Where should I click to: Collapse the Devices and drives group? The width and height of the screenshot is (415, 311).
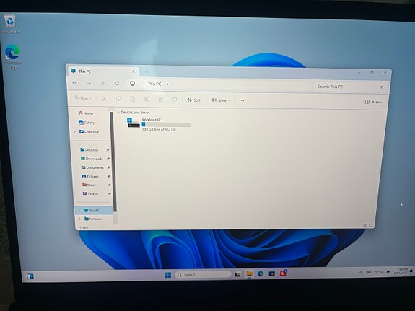point(118,113)
